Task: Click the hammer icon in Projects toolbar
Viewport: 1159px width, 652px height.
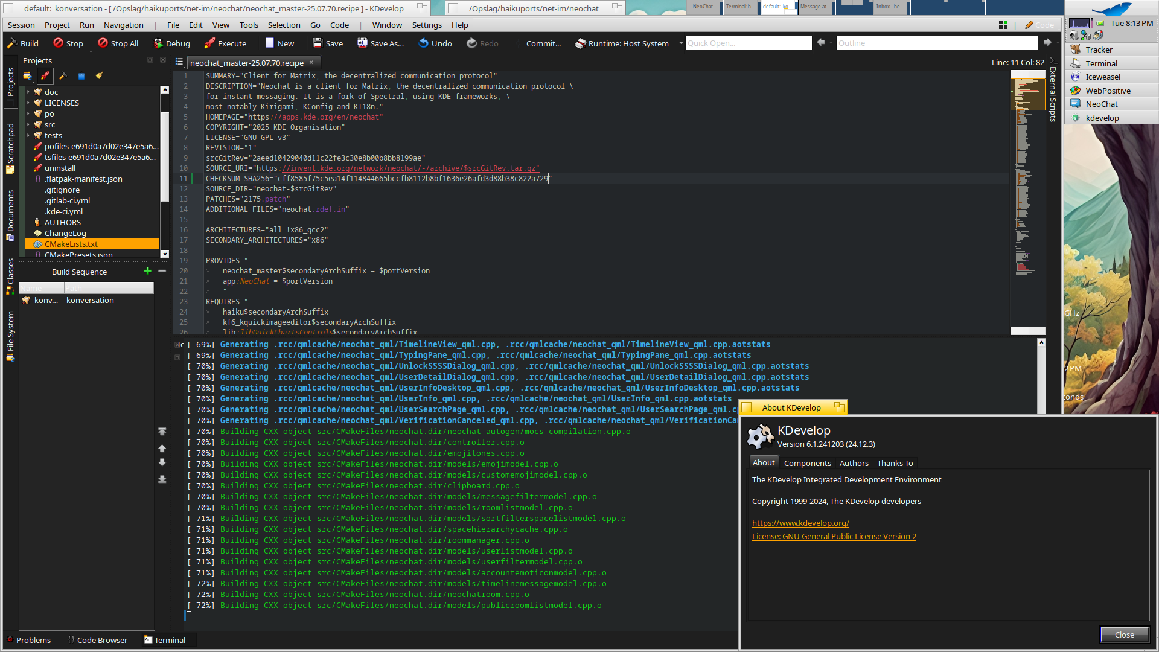Action: (63, 75)
